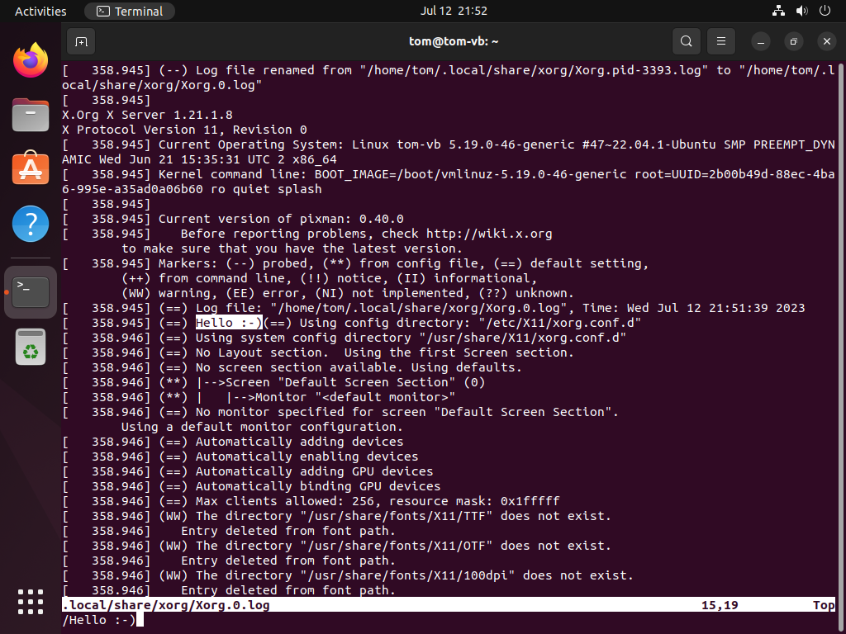Screen dimensions: 846x634
Task: Click the Terminal icon in the dock
Action: tap(30, 291)
